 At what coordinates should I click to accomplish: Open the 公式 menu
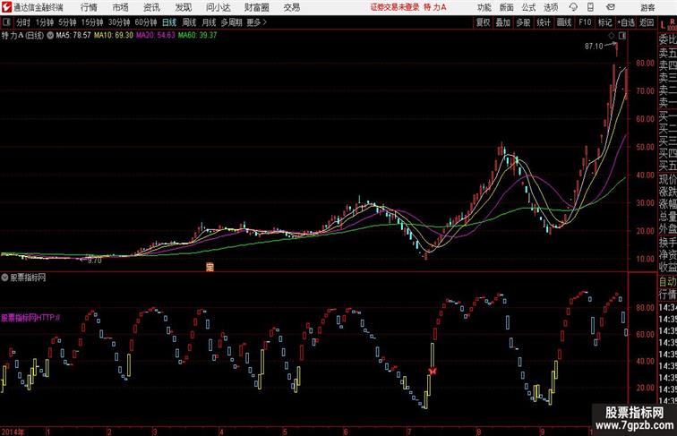click(x=528, y=7)
